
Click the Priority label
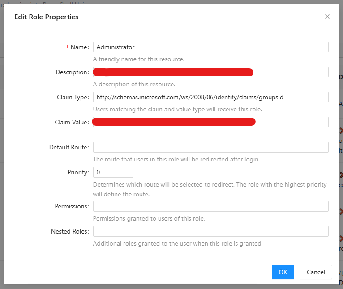pyautogui.click(x=77, y=172)
